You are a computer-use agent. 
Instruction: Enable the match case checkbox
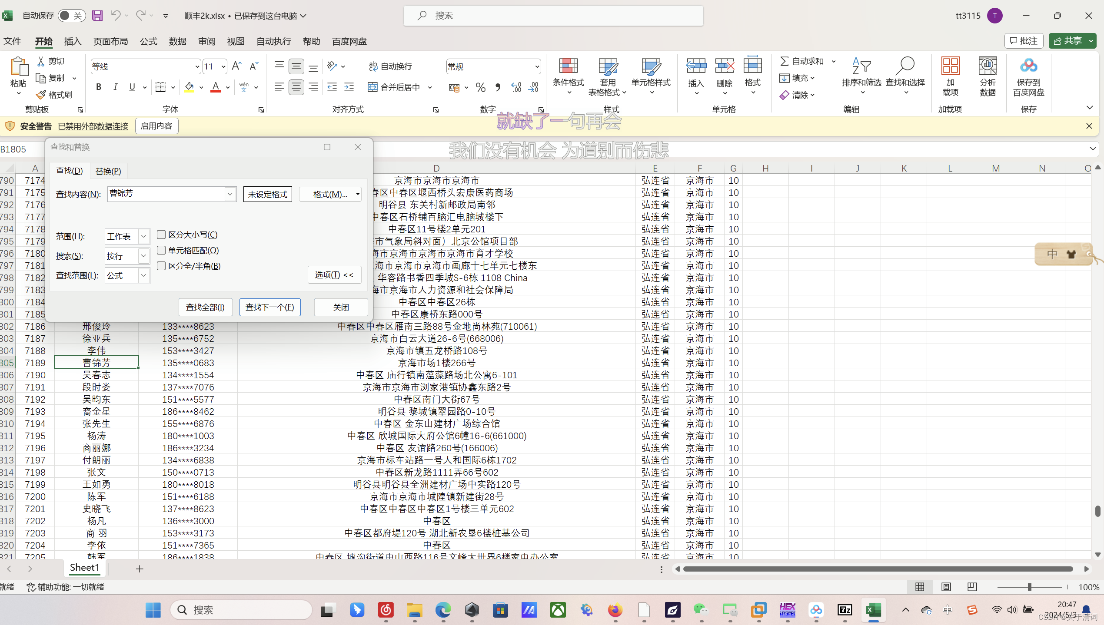[161, 235]
